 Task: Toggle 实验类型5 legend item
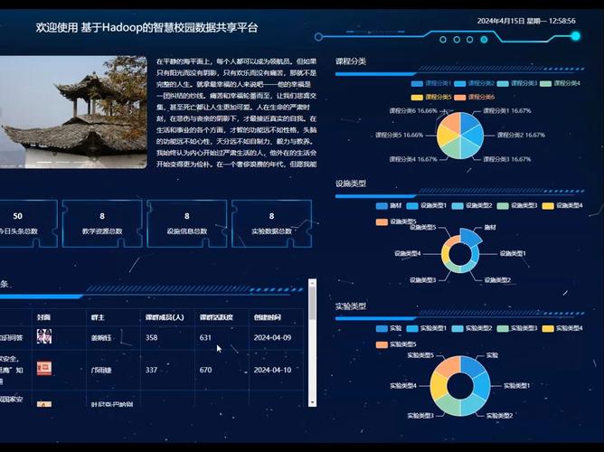tap(396, 344)
